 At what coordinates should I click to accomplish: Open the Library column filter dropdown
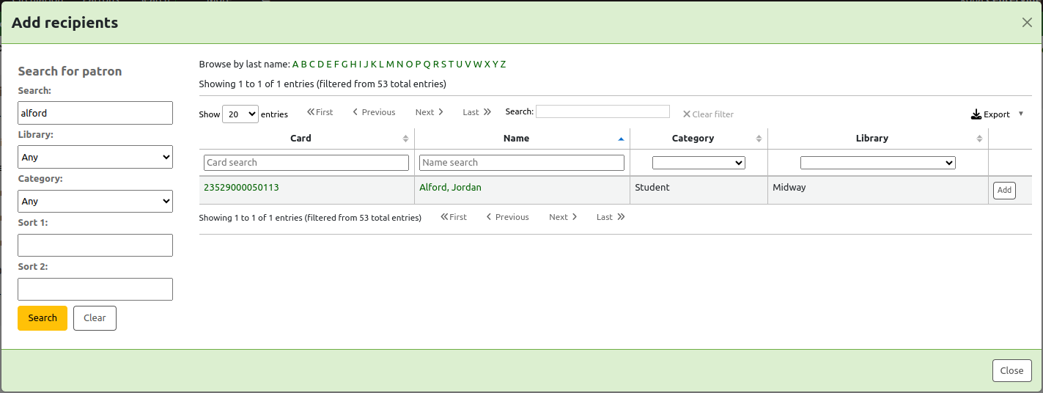click(877, 163)
